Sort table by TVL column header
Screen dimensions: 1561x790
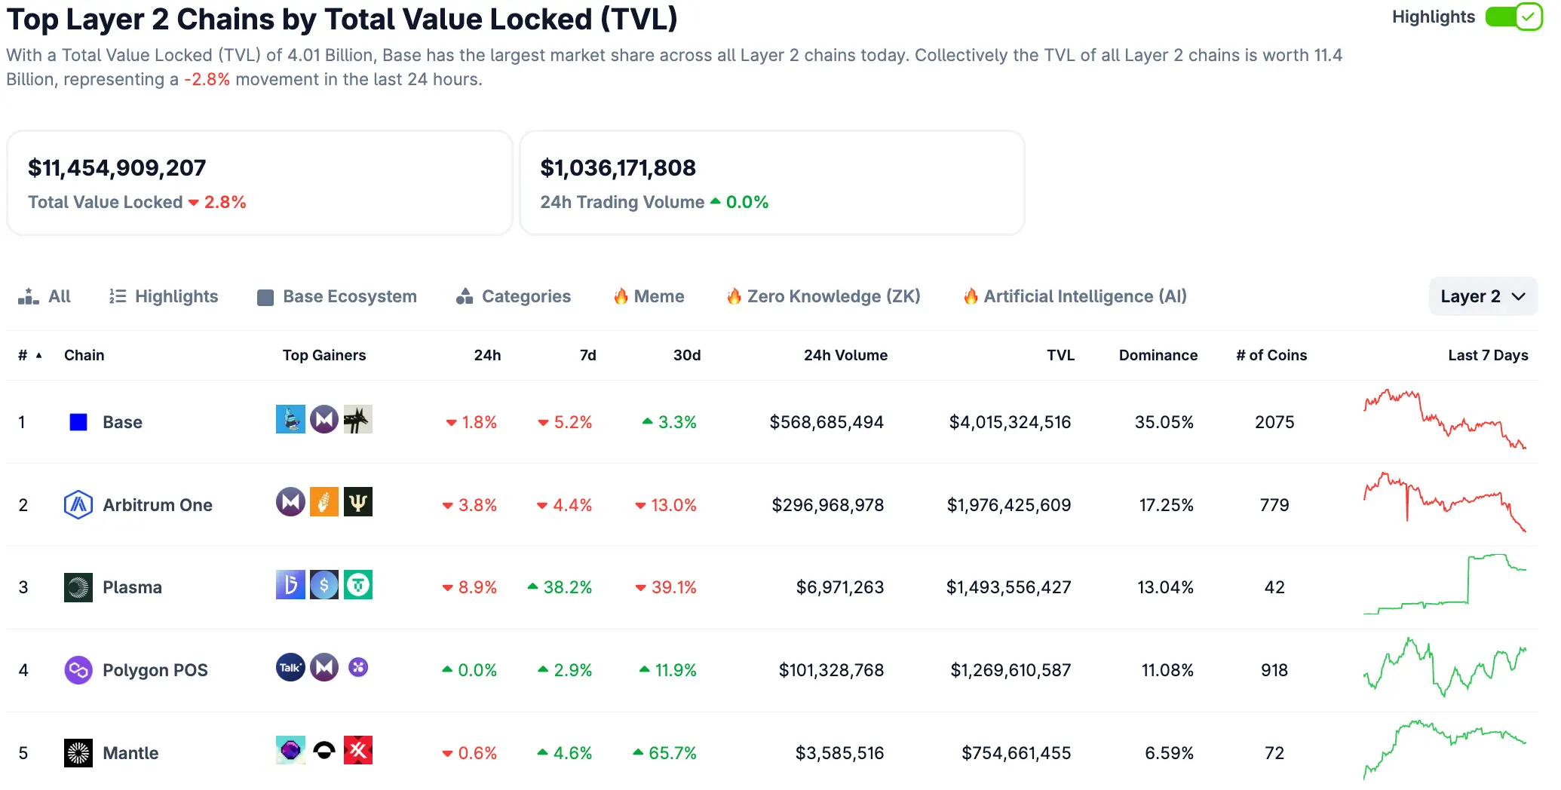[1060, 355]
